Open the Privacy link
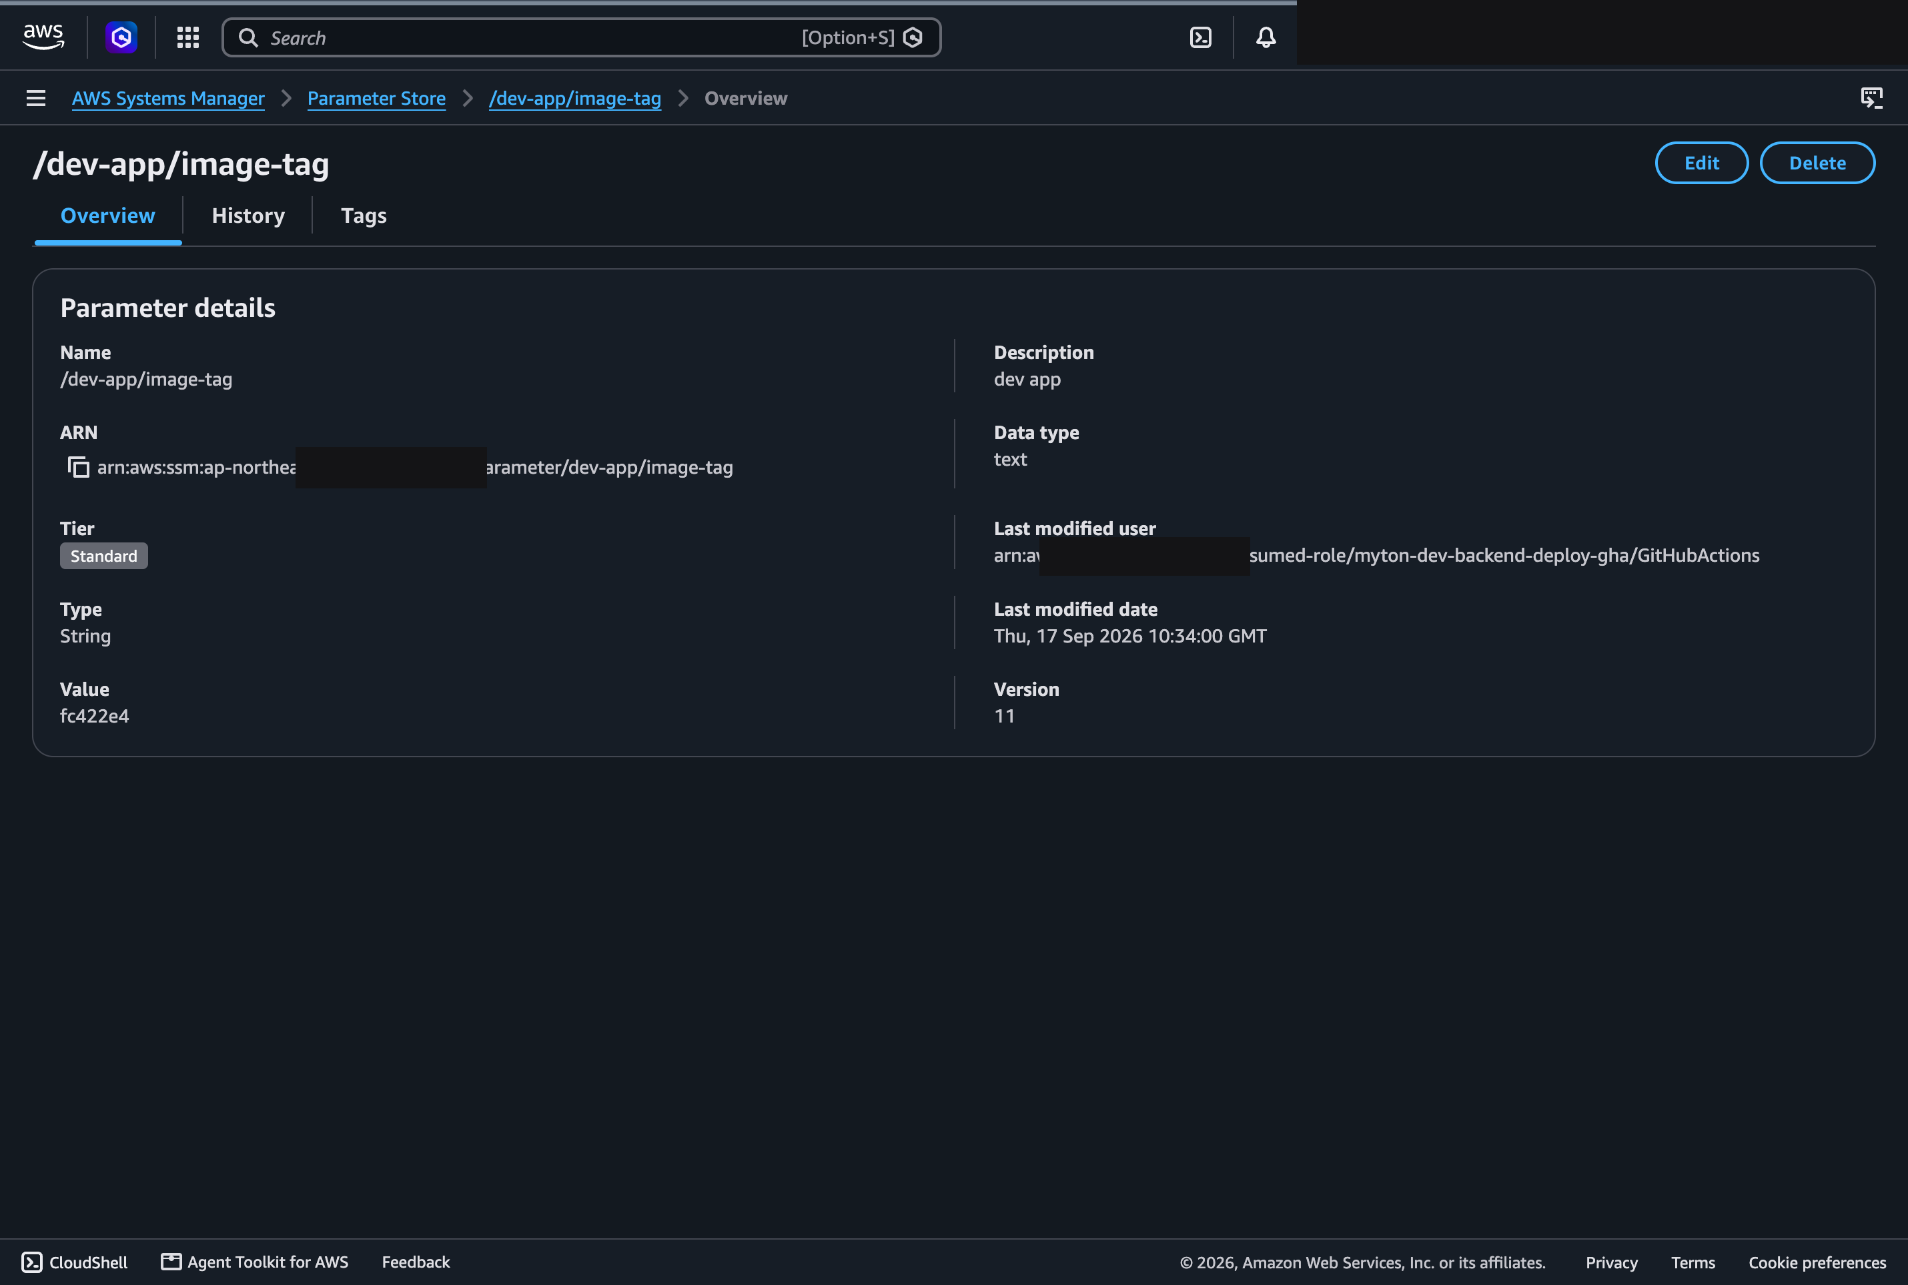The image size is (1908, 1285). point(1611,1263)
